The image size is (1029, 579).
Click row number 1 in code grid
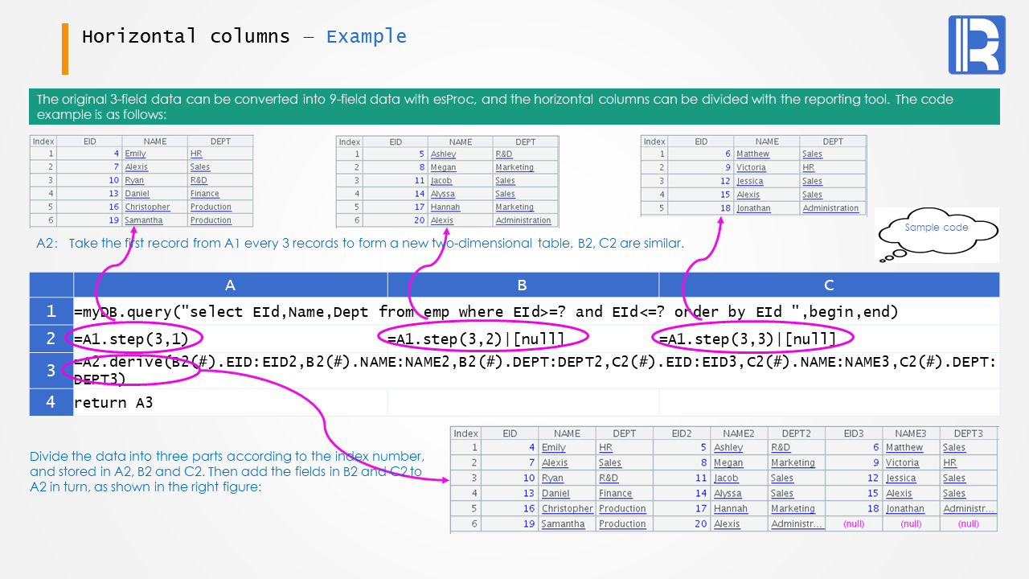tap(51, 311)
